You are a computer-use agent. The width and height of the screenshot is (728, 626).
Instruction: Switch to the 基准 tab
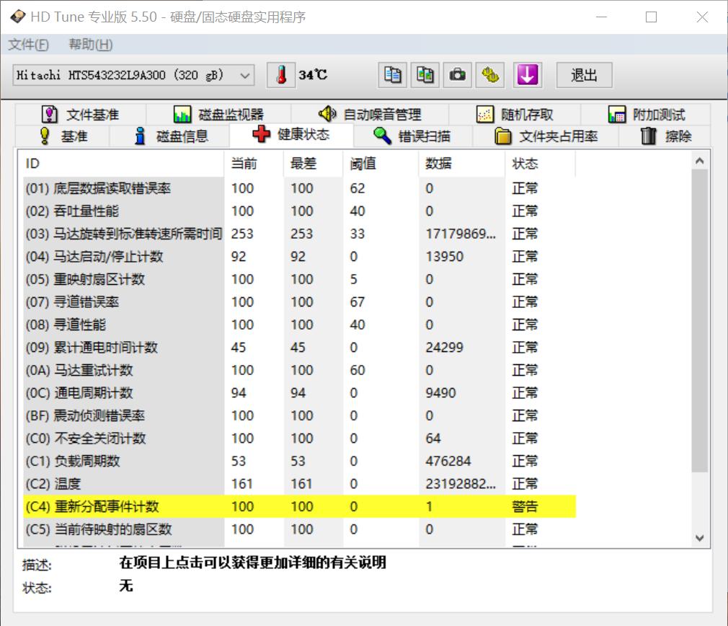[63, 136]
